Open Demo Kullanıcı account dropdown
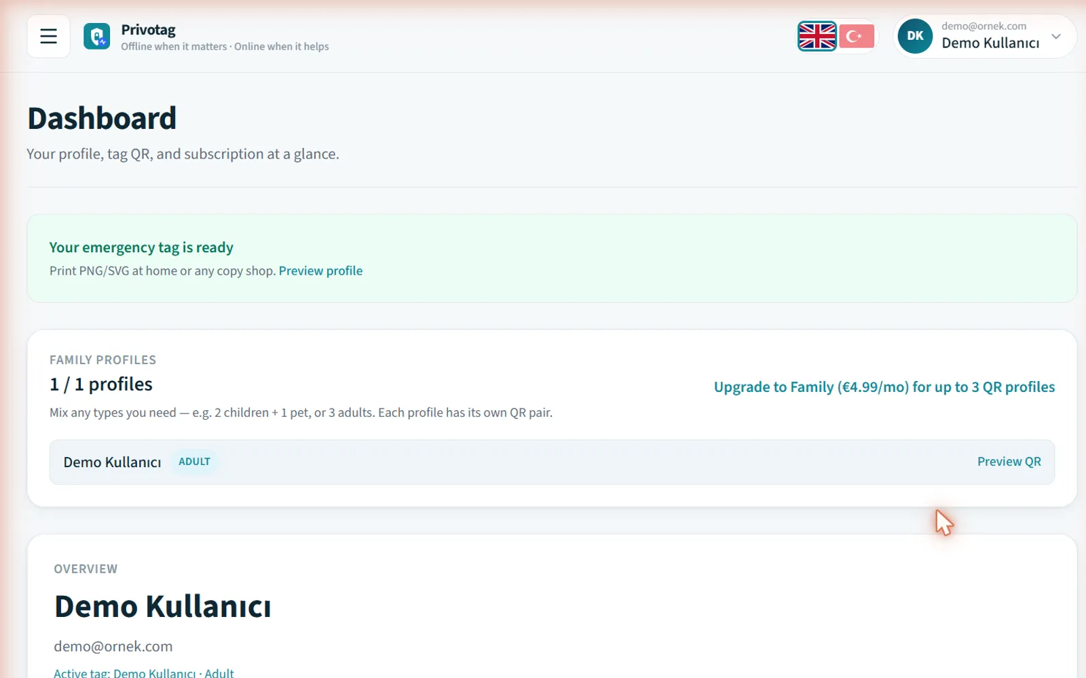 pos(985,37)
